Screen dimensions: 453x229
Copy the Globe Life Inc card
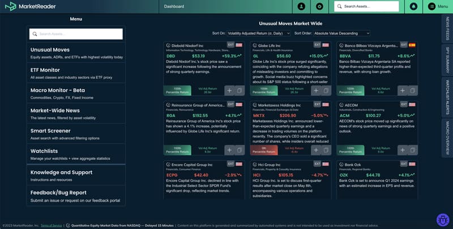326,91
